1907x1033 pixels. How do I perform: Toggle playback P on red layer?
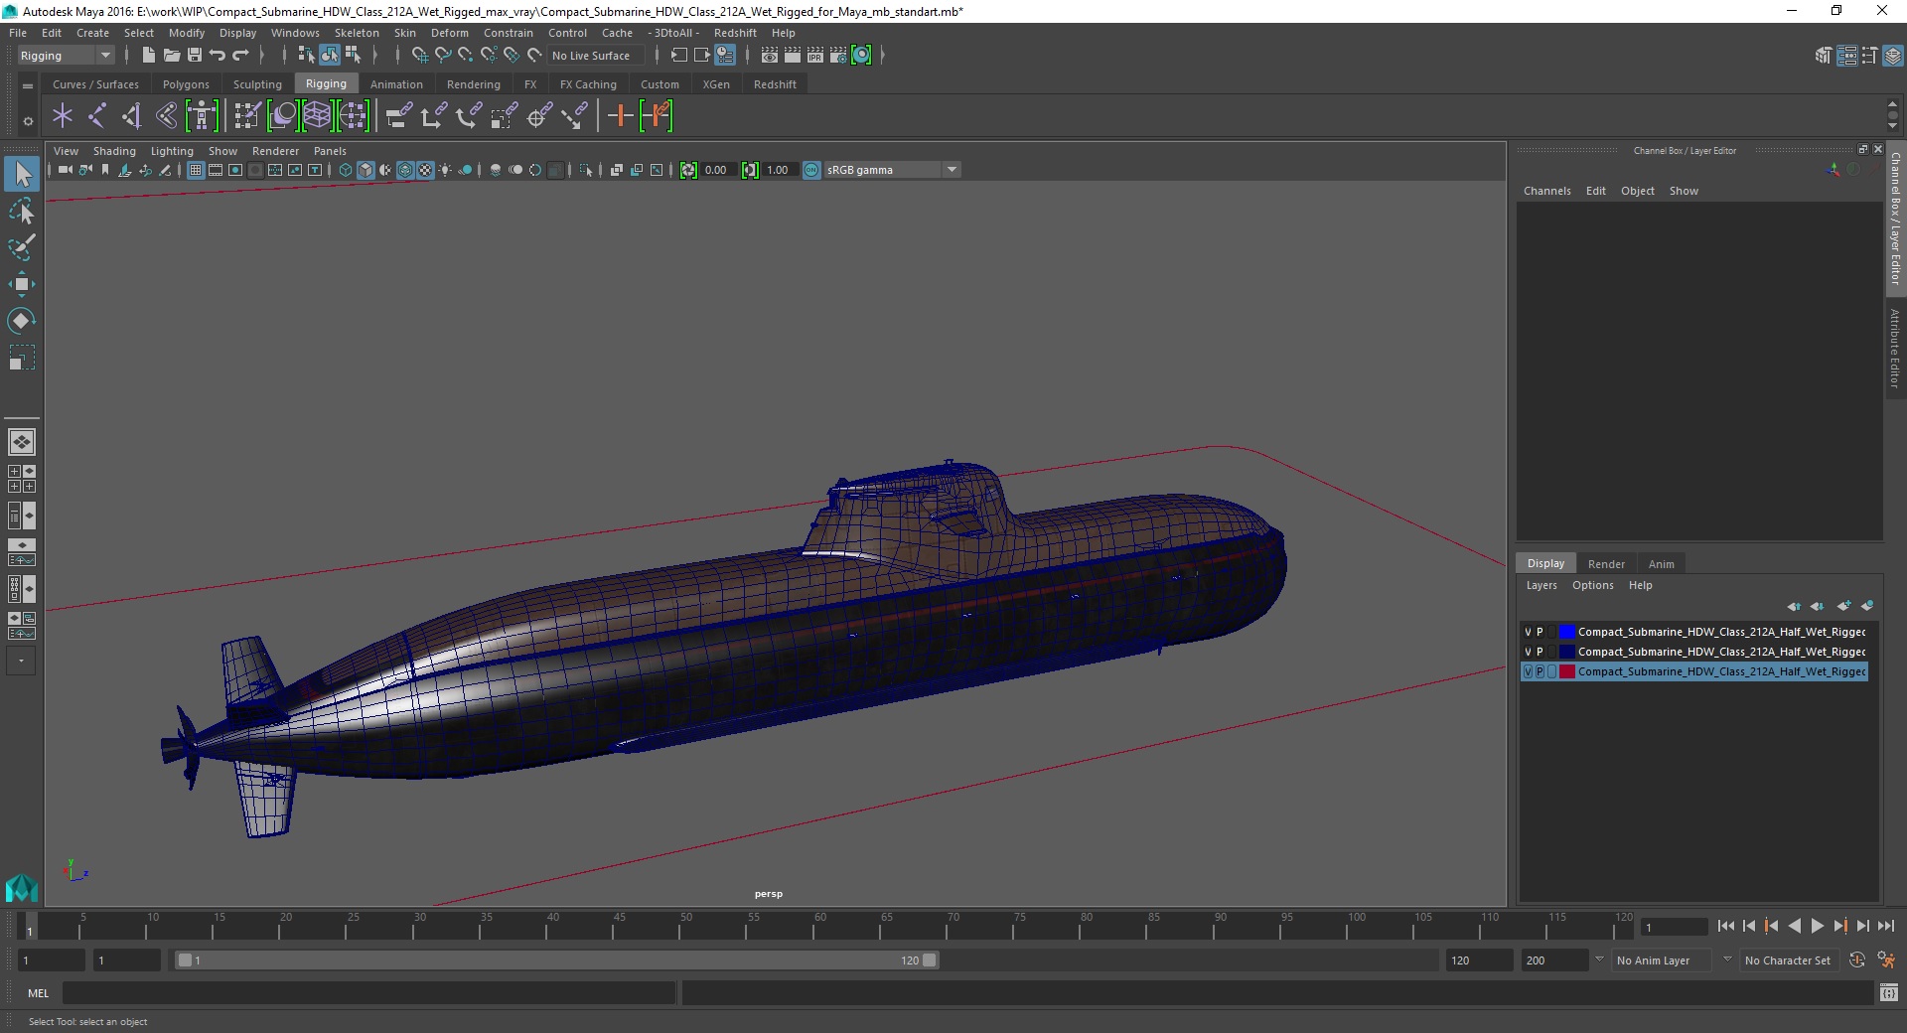pyautogui.click(x=1540, y=671)
